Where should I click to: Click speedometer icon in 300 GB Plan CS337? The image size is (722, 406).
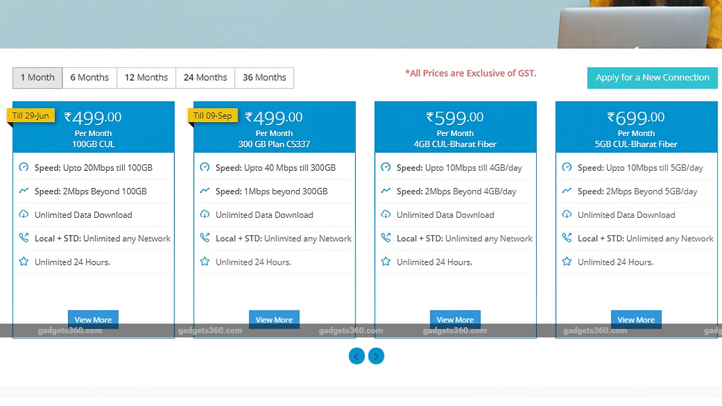(205, 167)
